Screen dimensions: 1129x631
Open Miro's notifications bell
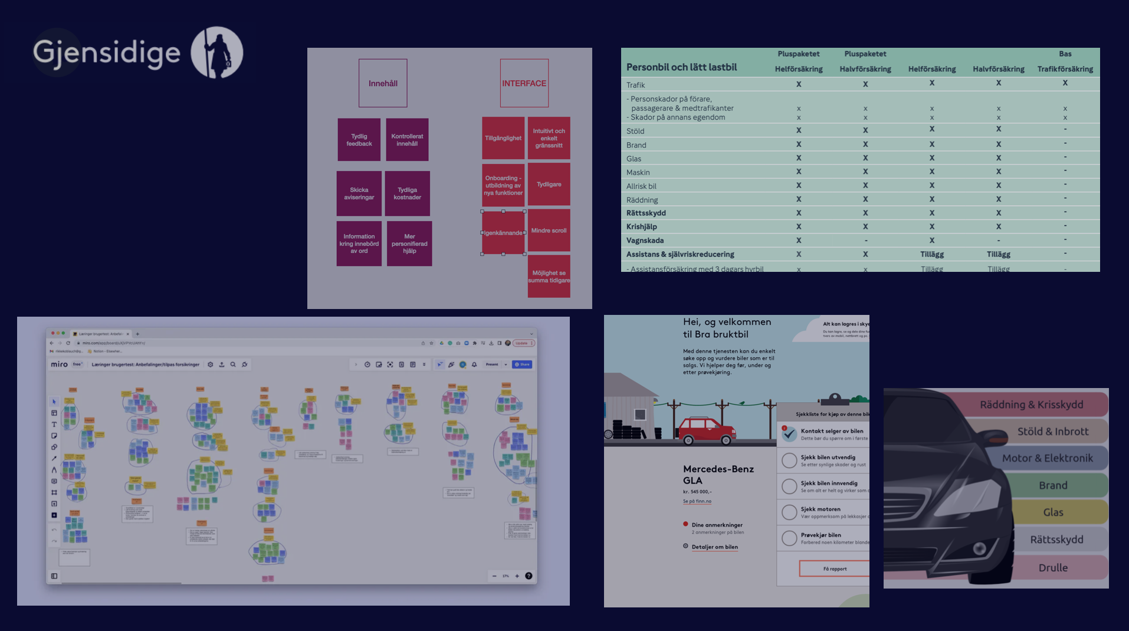(474, 364)
